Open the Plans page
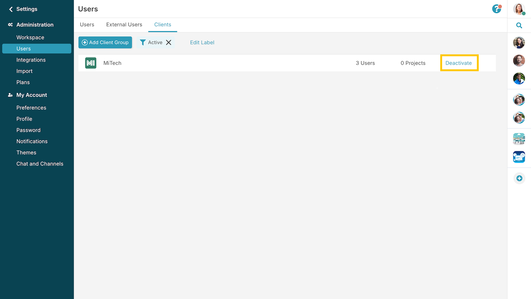Viewport: 531px width, 299px height. [x=23, y=82]
